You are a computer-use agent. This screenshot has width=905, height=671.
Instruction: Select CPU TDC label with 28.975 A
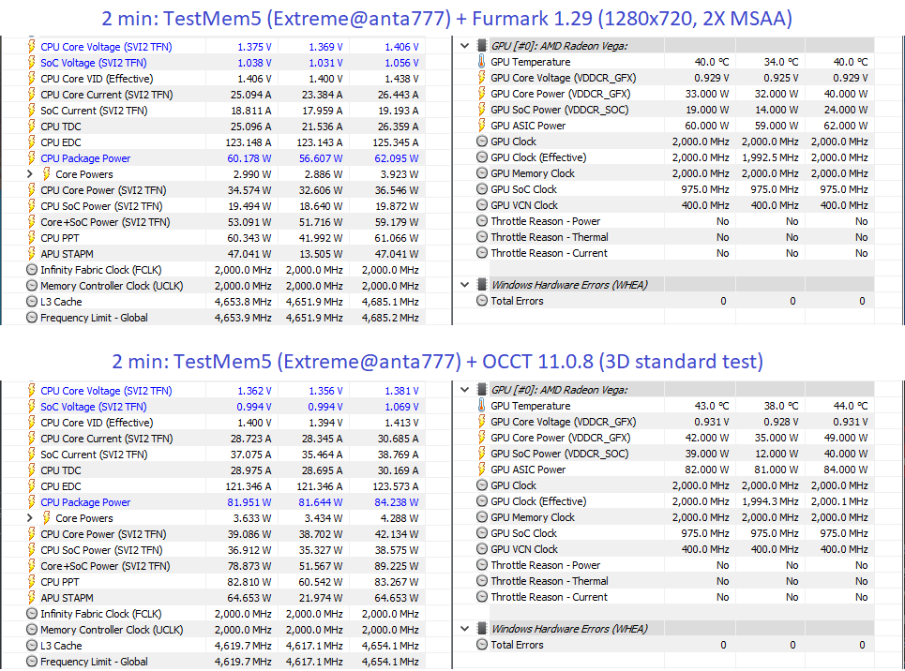click(x=61, y=470)
